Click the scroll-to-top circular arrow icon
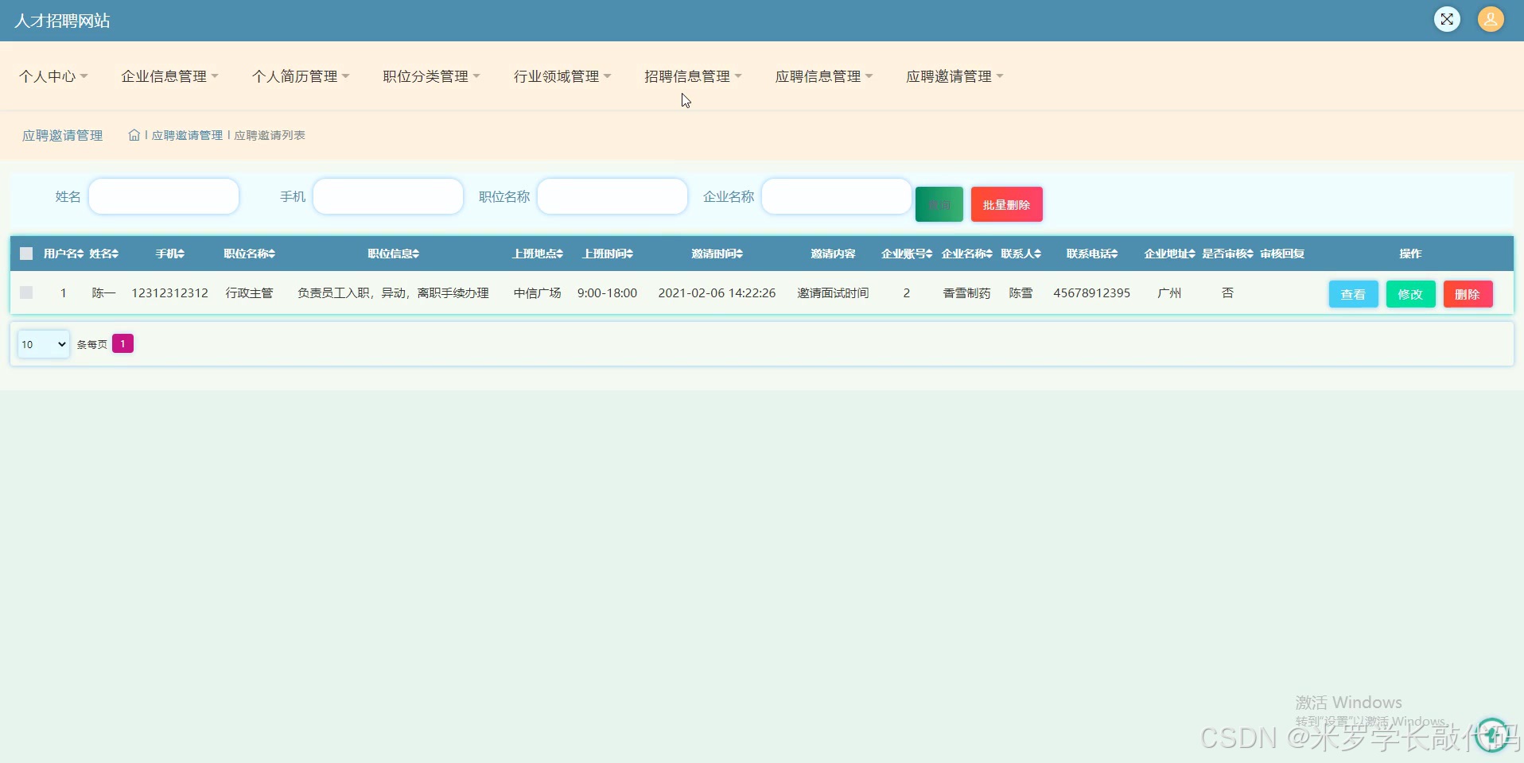1524x763 pixels. [x=1491, y=735]
